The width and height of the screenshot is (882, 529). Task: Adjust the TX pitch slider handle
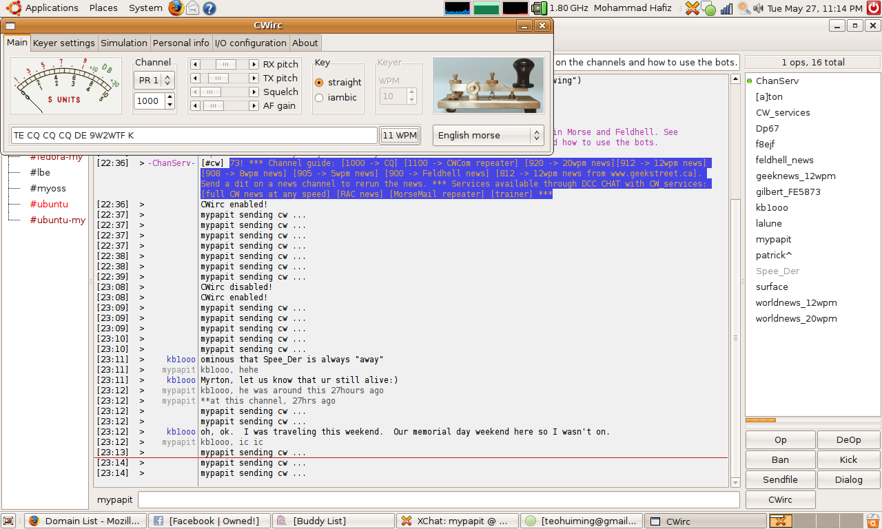(218, 78)
